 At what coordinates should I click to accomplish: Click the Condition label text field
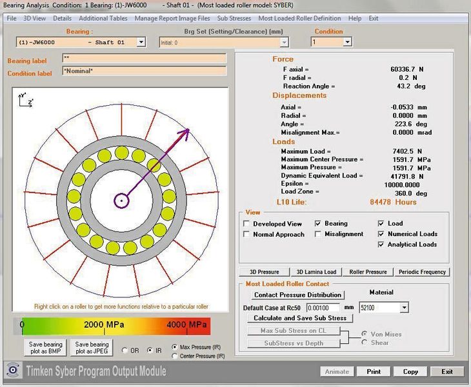pos(144,71)
